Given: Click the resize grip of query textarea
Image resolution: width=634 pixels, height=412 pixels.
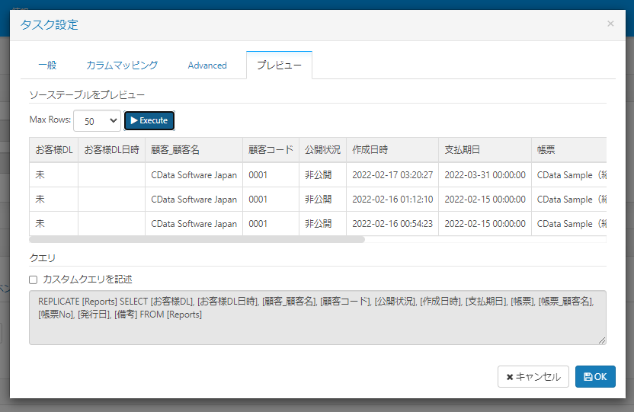Looking at the screenshot, I should pyautogui.click(x=602, y=340).
